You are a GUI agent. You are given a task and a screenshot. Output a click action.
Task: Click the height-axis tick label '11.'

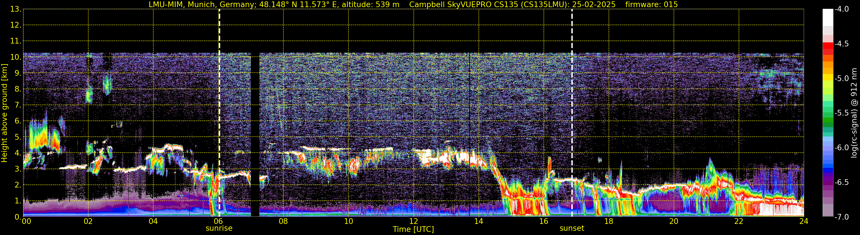(x=16, y=41)
